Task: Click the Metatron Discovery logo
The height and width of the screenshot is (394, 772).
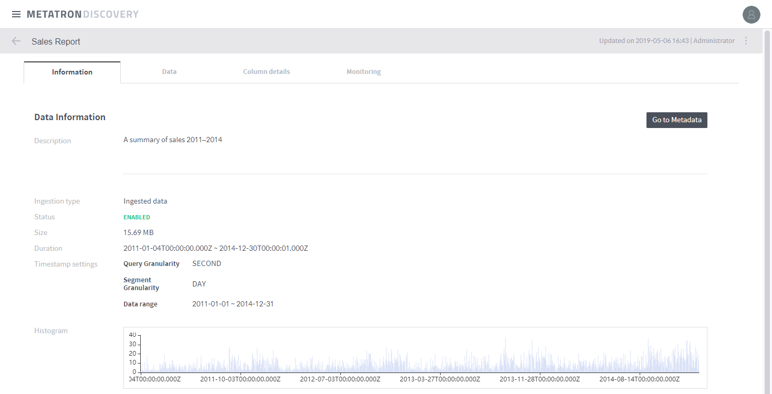Action: click(x=82, y=14)
